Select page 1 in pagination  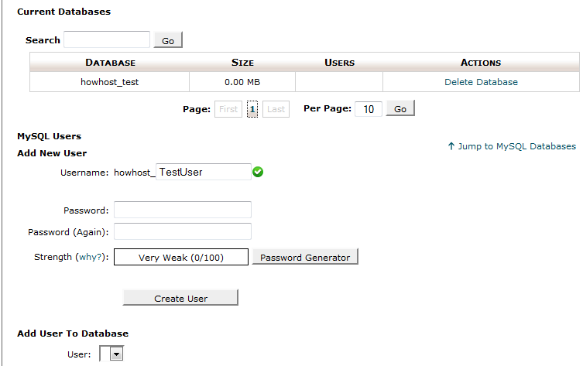pos(252,109)
